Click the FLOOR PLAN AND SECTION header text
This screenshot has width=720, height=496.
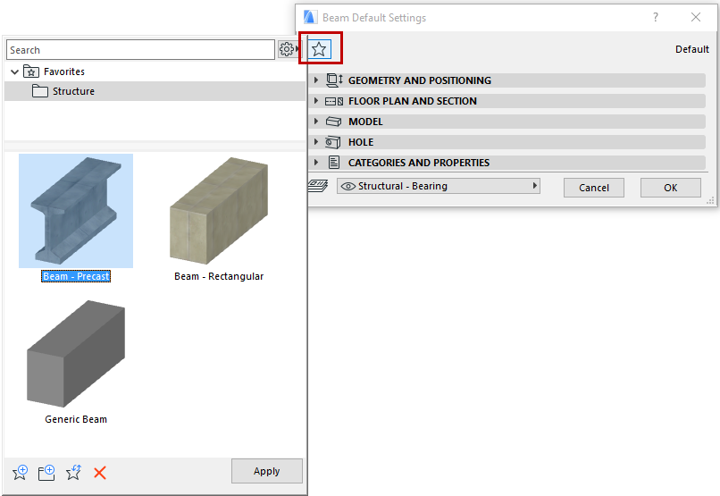pyautogui.click(x=413, y=101)
